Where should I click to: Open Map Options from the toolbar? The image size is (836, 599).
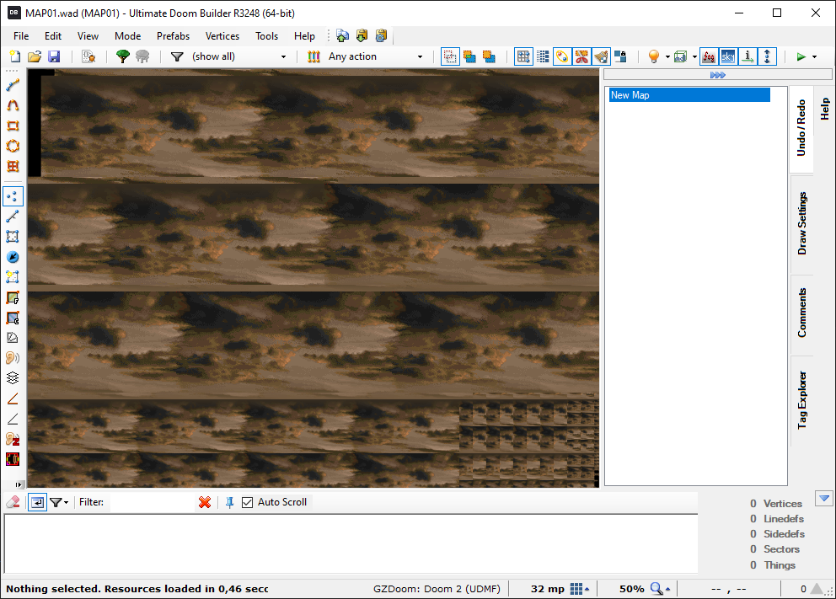[88, 56]
